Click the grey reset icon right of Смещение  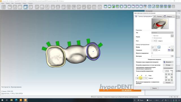(172, 50)
